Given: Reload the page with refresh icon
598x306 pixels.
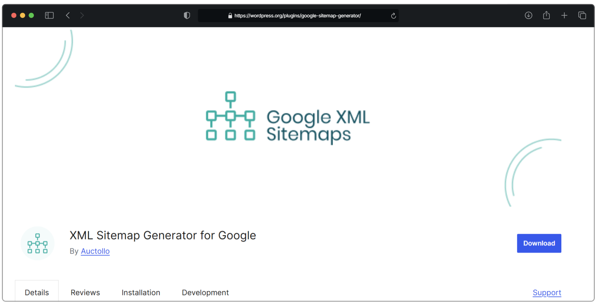Looking at the screenshot, I should click(x=393, y=16).
